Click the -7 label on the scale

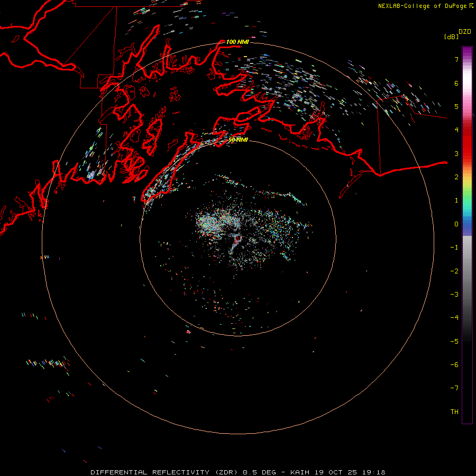click(454, 388)
